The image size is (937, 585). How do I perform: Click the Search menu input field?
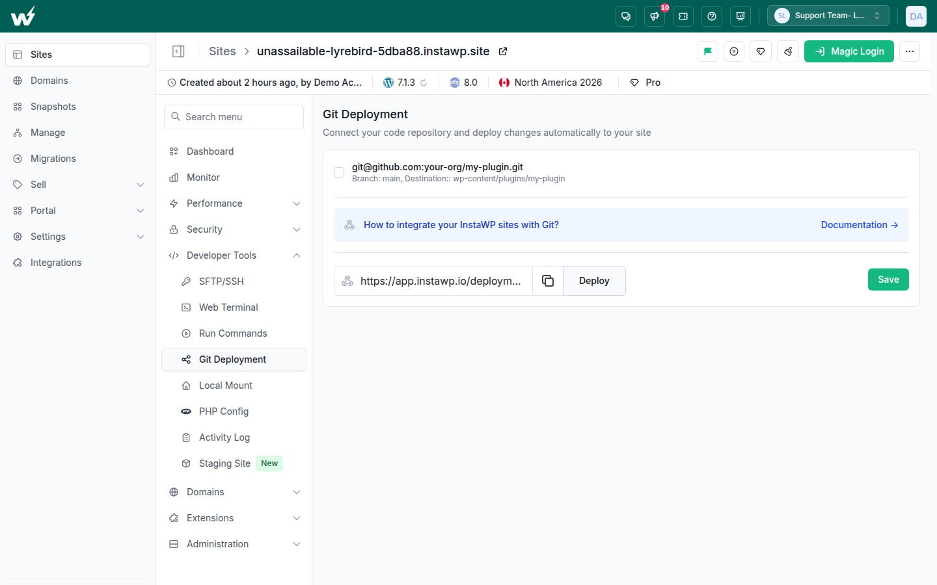(234, 117)
